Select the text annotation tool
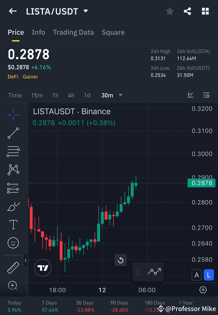This screenshot has width=218, height=315. point(13,224)
